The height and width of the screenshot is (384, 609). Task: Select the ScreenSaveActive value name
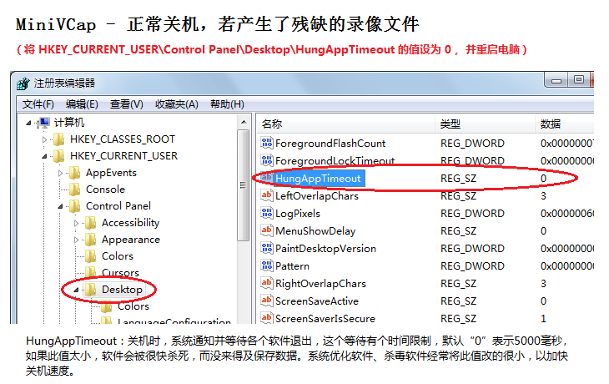[316, 301]
